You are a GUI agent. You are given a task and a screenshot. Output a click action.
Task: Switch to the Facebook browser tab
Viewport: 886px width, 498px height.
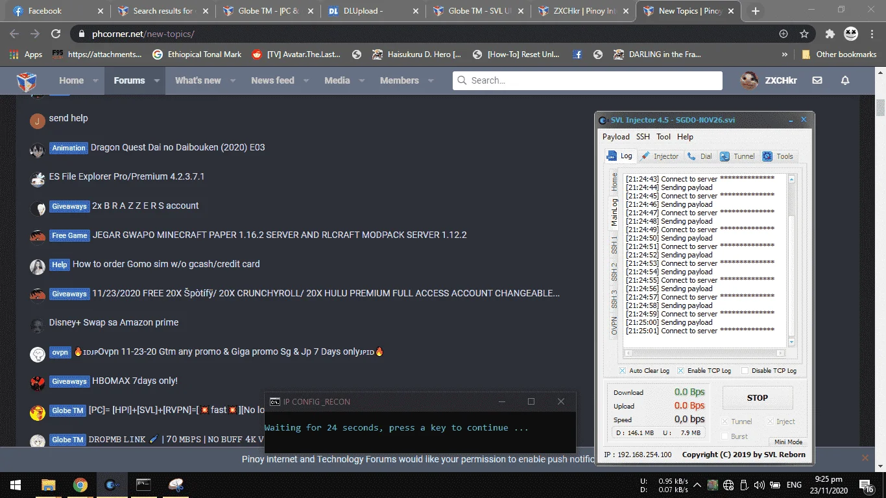[x=57, y=11]
